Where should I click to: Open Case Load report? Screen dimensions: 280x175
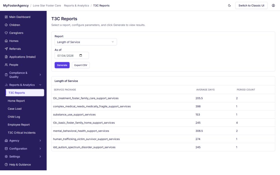point(15,109)
